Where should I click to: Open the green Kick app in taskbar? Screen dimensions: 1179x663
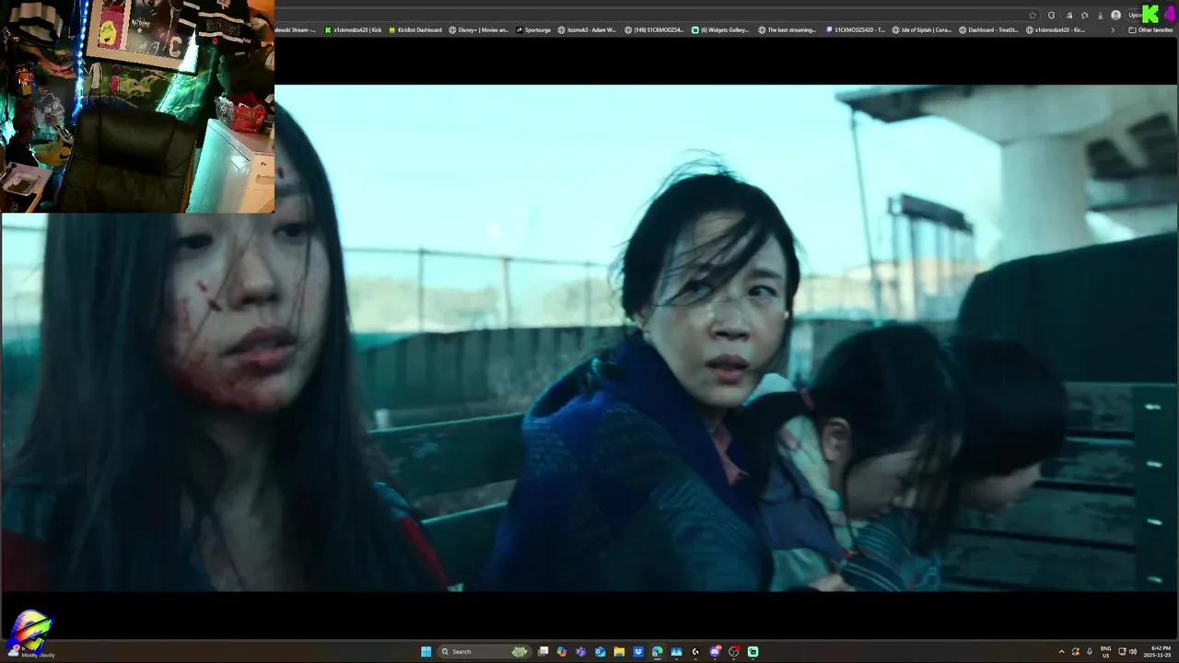click(x=753, y=652)
